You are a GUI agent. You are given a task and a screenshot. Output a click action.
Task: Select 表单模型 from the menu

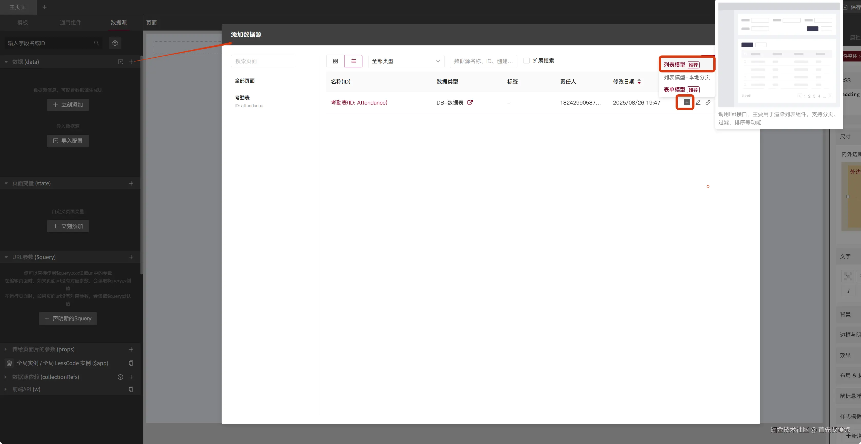[674, 89]
